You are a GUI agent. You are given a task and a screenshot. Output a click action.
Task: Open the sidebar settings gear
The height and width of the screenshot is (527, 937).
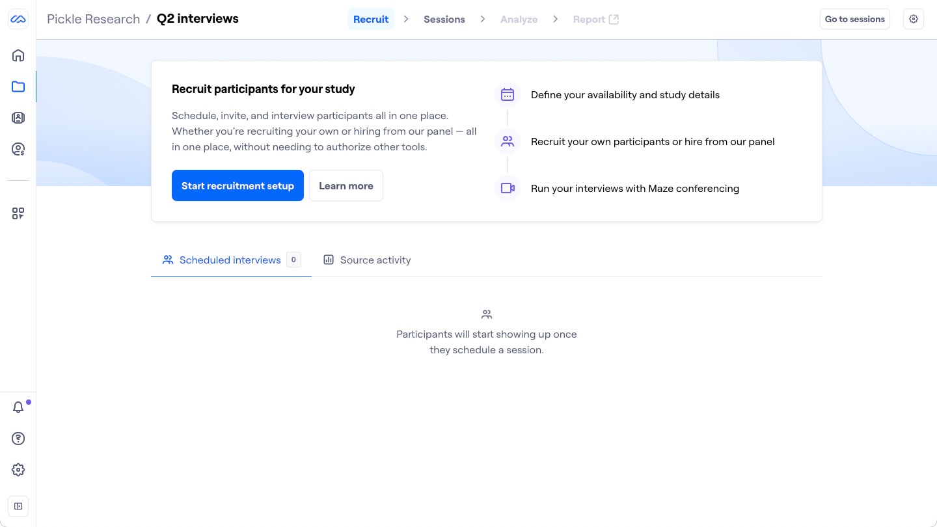pos(18,470)
